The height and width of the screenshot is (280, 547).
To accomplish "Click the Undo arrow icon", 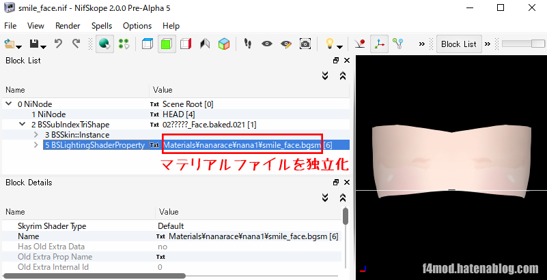I will [x=58, y=44].
